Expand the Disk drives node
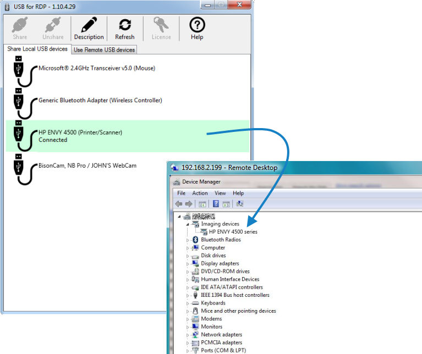Screen dimensions: 422x354 (188, 256)
